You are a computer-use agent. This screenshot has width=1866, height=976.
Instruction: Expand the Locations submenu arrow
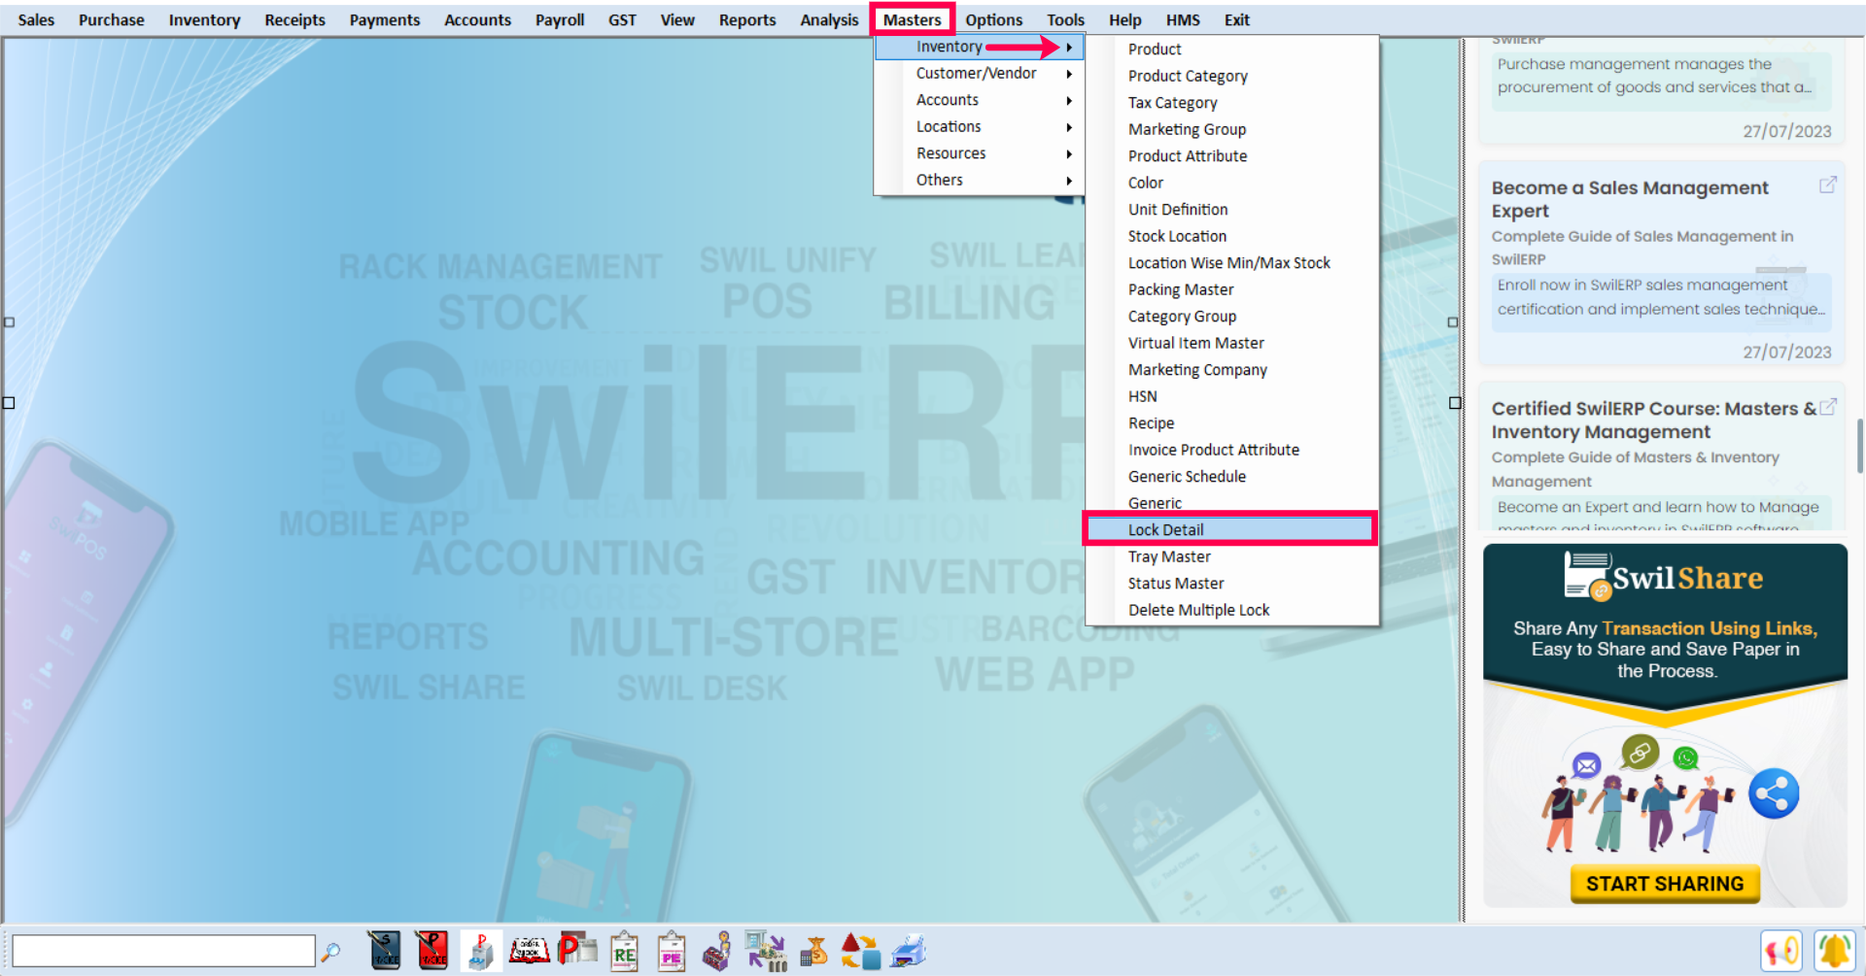tap(1068, 127)
